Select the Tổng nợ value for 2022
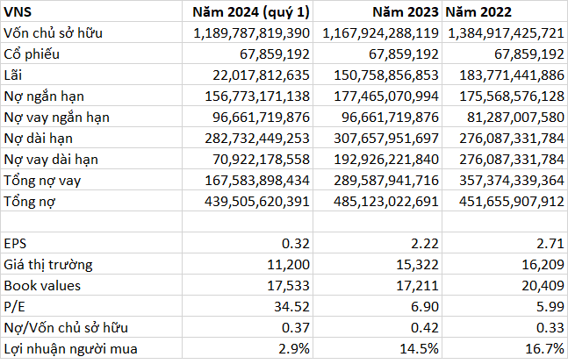Image resolution: width=568 pixels, height=364 pixels. click(x=507, y=201)
